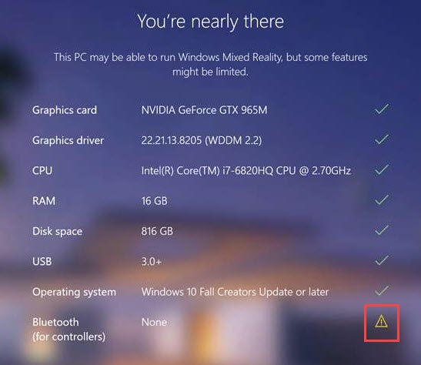Click the Graphics driver checkmark icon
421x365 pixels.
click(382, 139)
